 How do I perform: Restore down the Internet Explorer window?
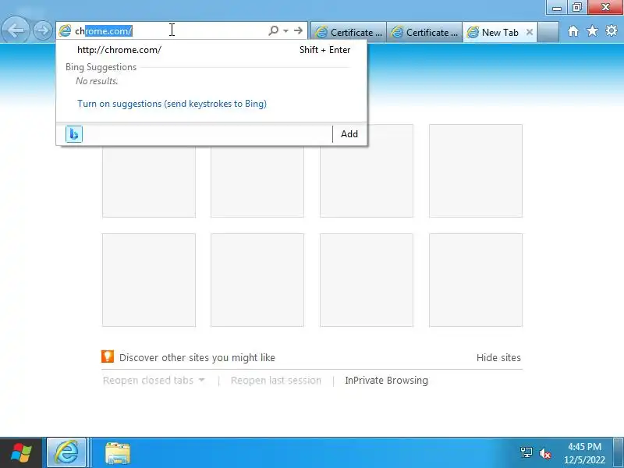[x=577, y=7]
